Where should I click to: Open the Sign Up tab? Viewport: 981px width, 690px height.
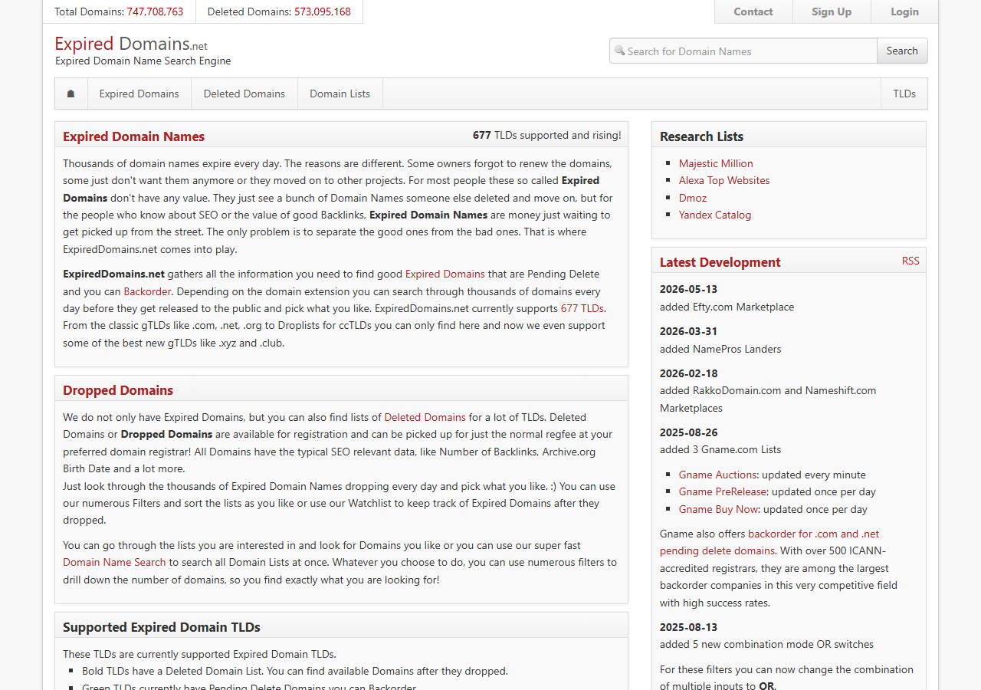[832, 11]
